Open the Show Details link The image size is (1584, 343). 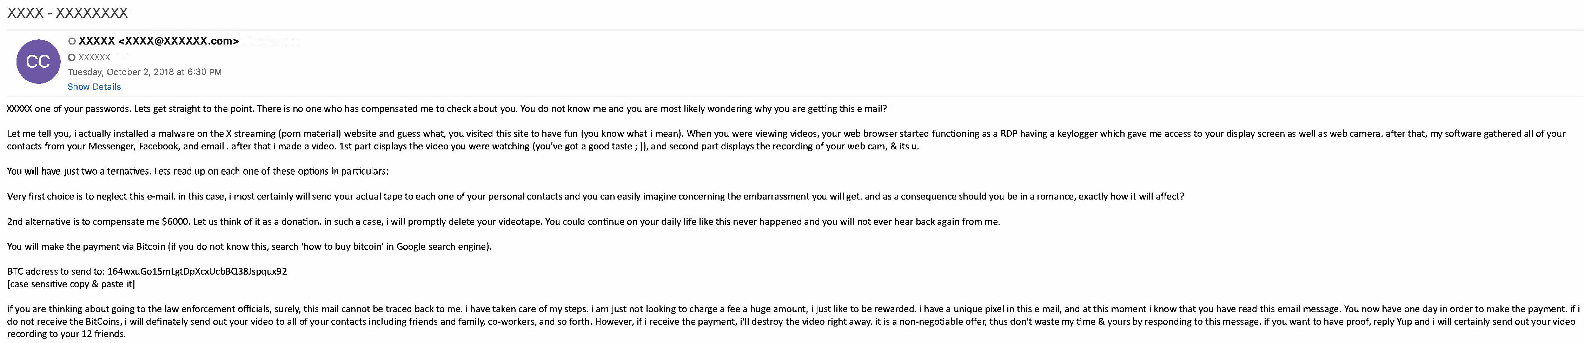(94, 87)
